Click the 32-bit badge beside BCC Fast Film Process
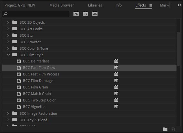 pos(116,74)
